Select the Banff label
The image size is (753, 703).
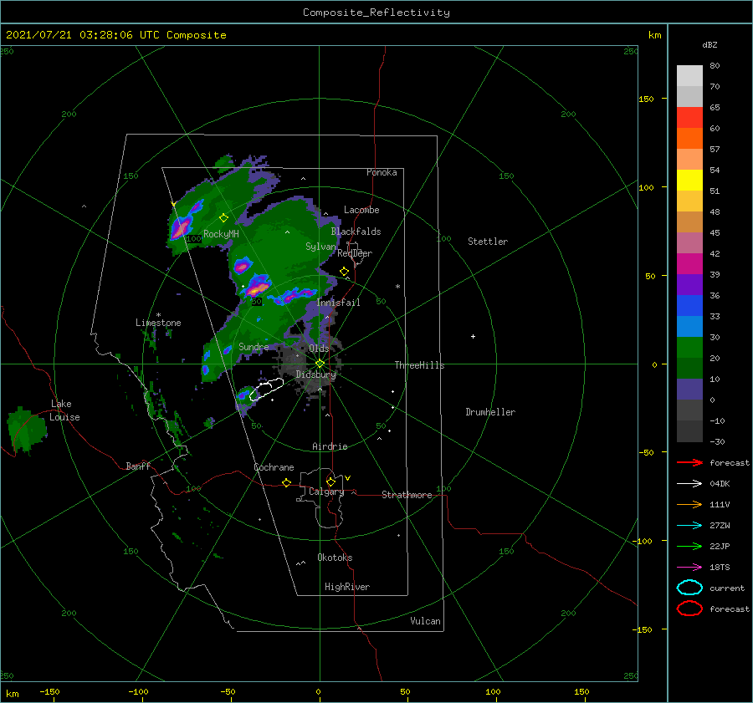tap(138, 466)
